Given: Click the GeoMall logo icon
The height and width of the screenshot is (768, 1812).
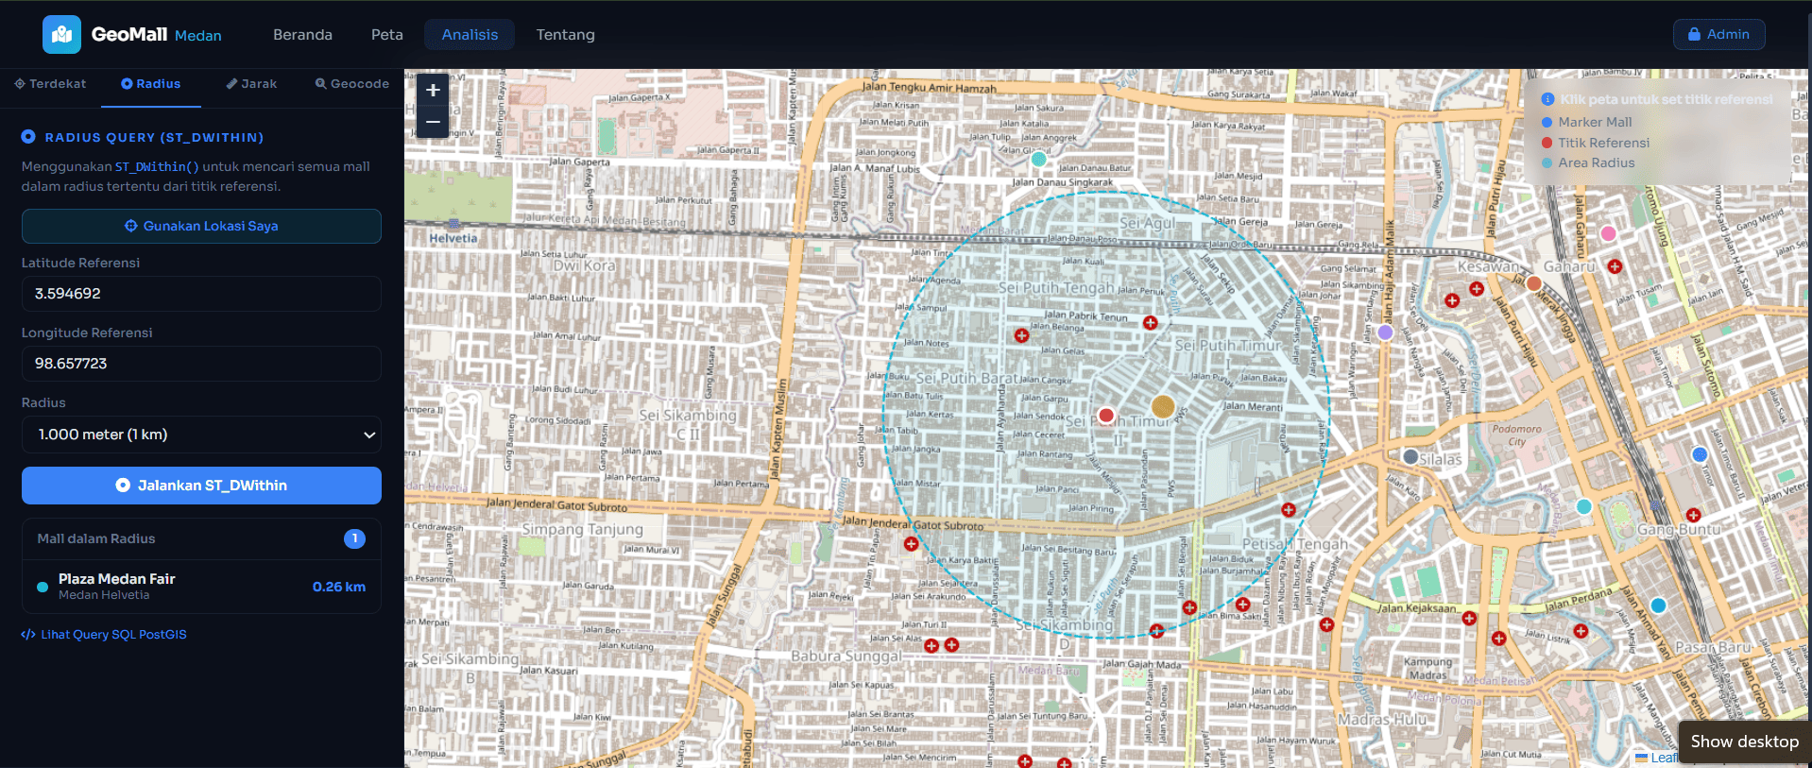Looking at the screenshot, I should pos(61,35).
